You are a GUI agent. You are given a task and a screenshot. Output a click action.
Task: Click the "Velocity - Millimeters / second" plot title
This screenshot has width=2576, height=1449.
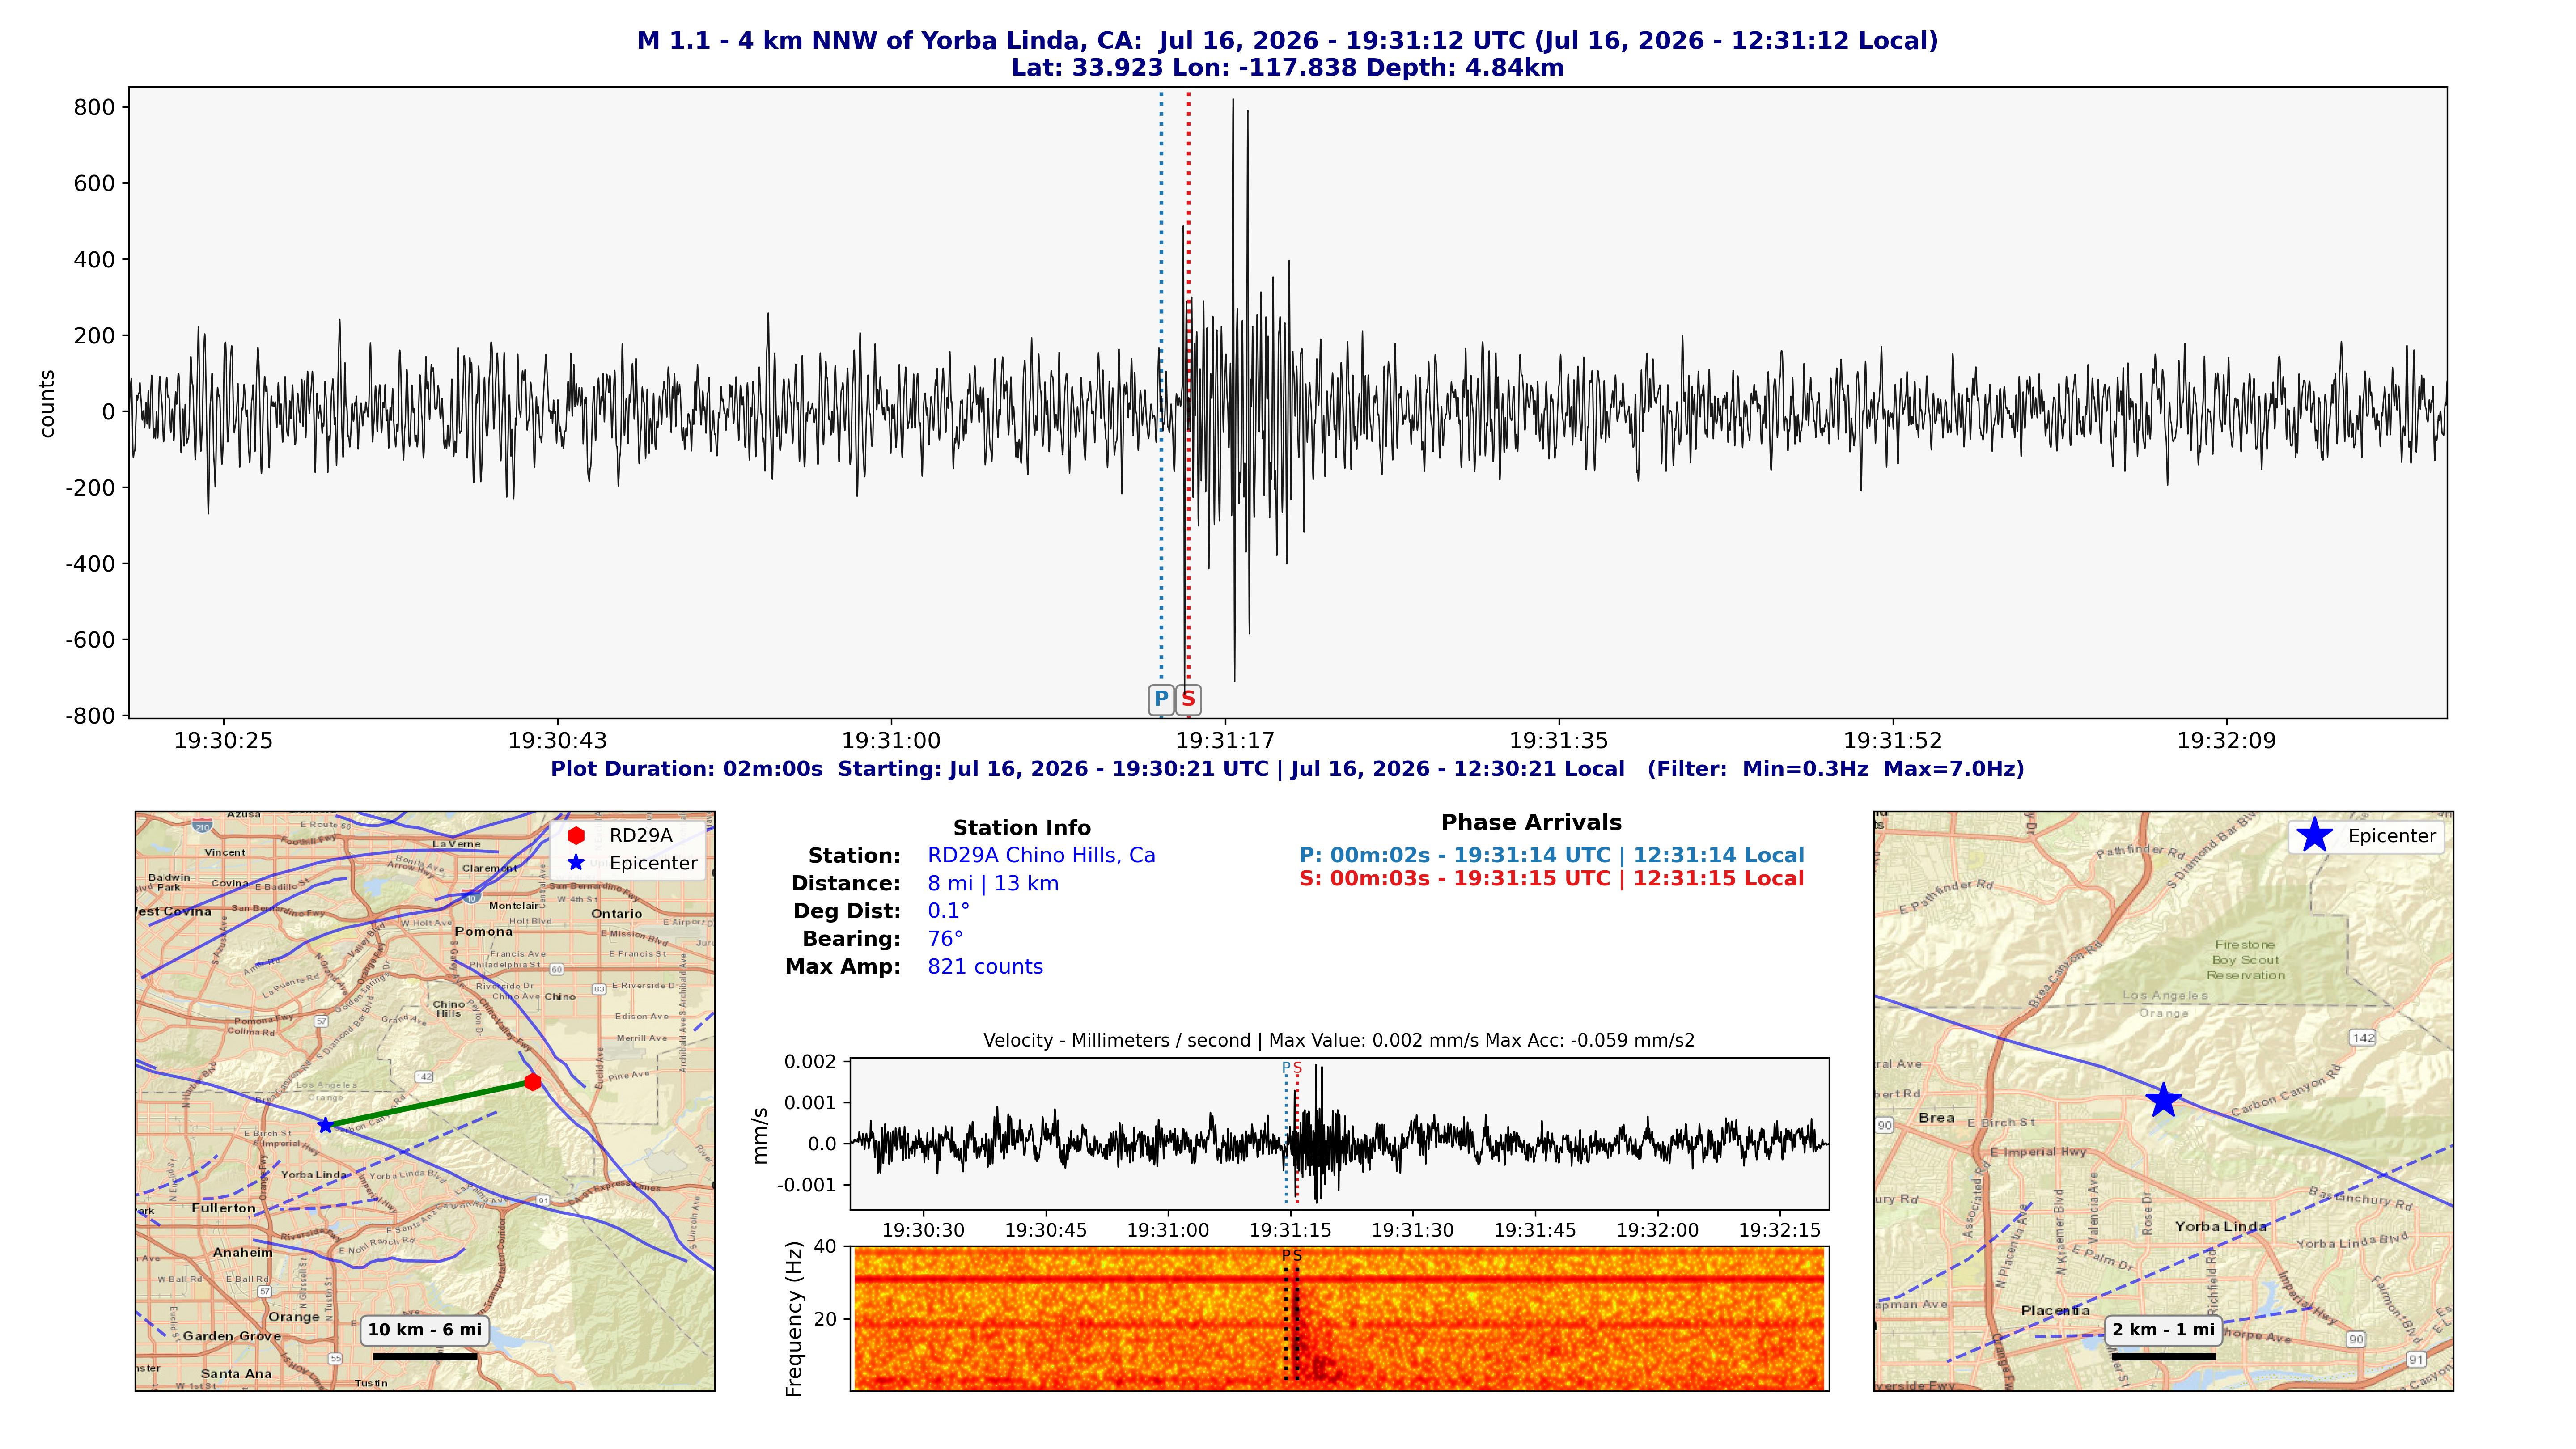tap(1339, 1041)
